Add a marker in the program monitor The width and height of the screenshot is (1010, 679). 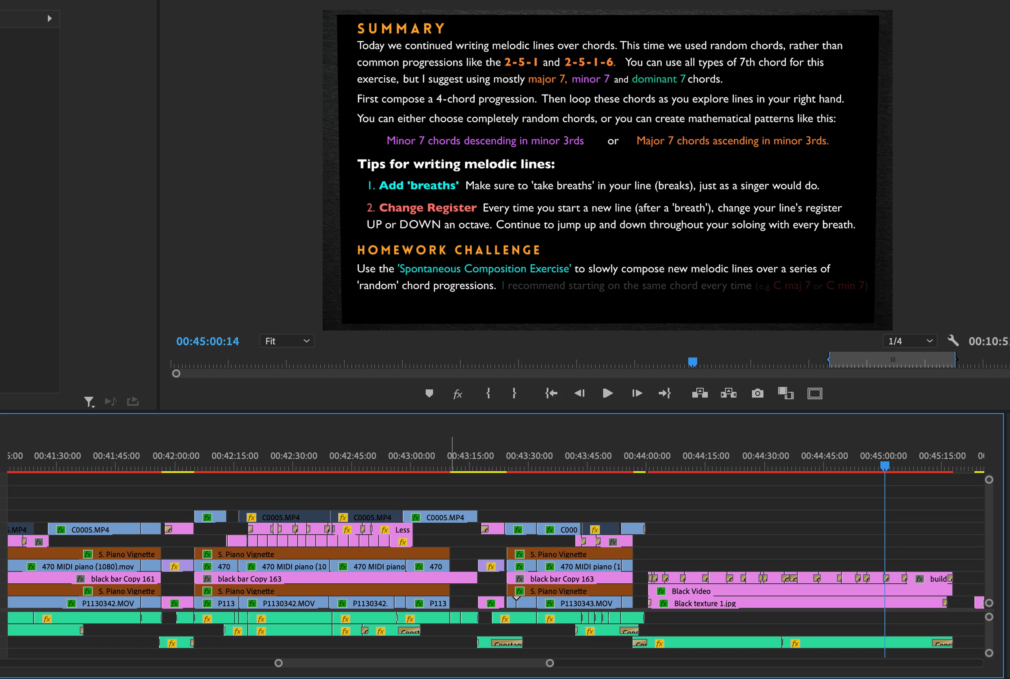(x=429, y=393)
